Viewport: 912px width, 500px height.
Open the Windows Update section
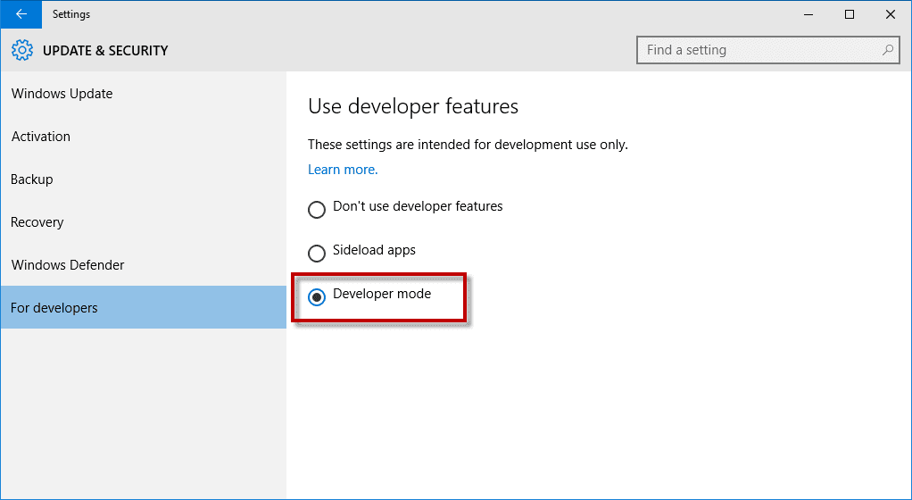point(62,94)
